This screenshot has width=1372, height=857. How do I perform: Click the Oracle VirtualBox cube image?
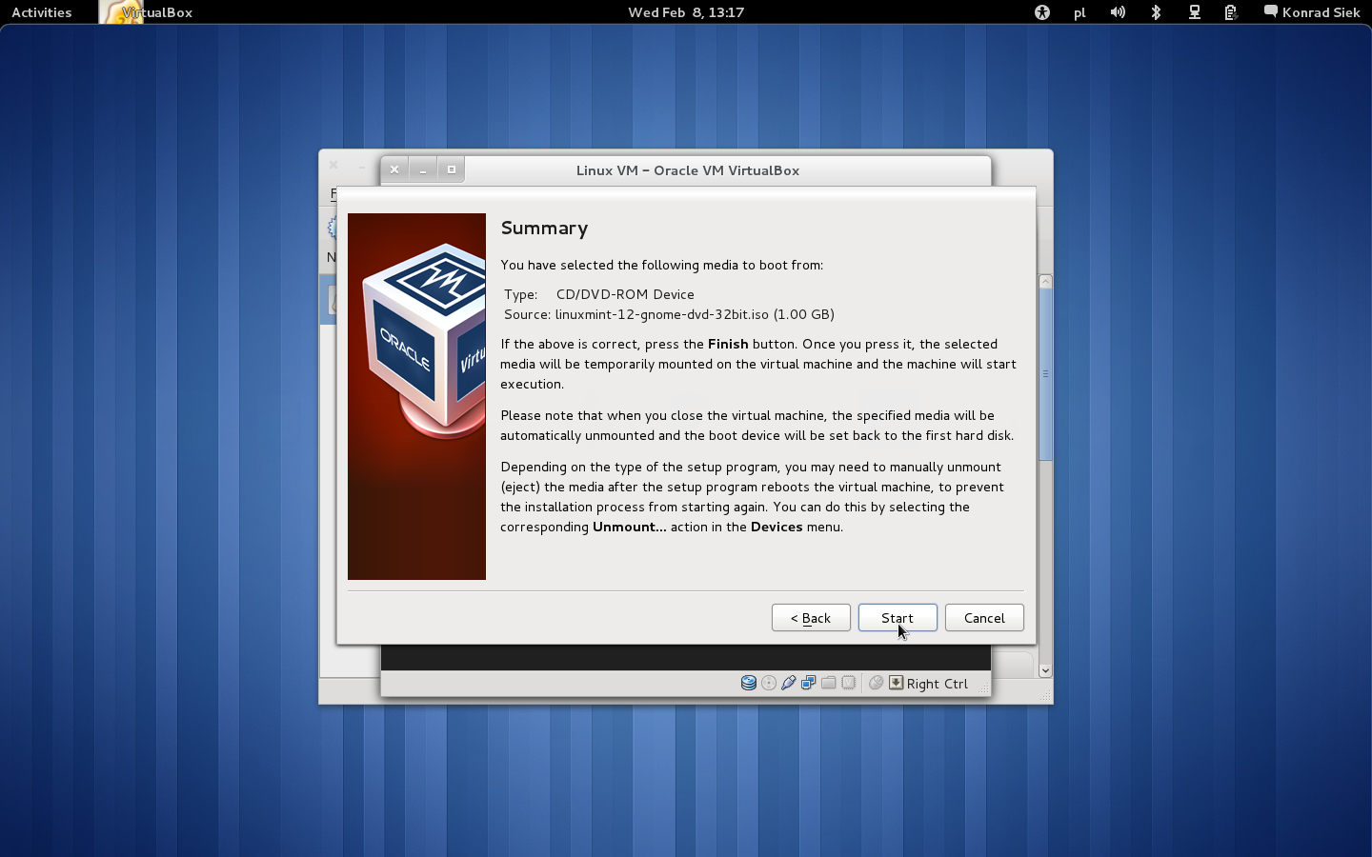[416, 396]
